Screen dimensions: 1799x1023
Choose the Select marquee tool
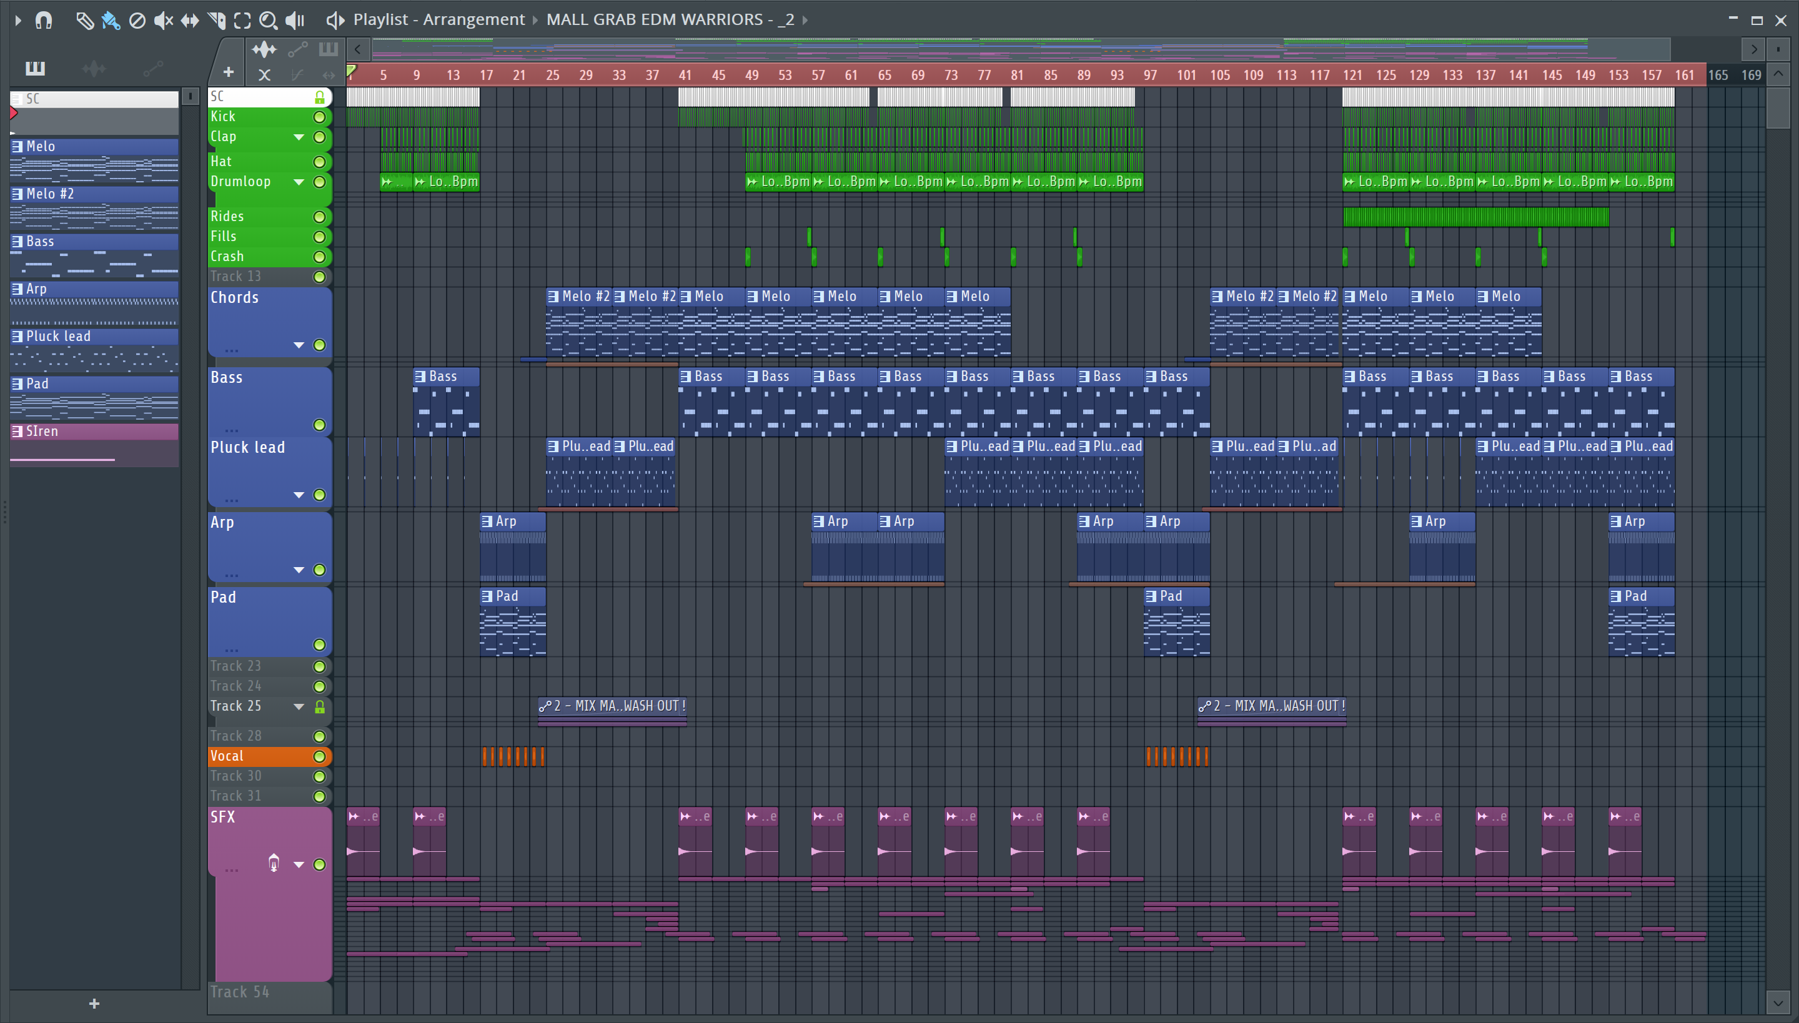click(x=242, y=21)
